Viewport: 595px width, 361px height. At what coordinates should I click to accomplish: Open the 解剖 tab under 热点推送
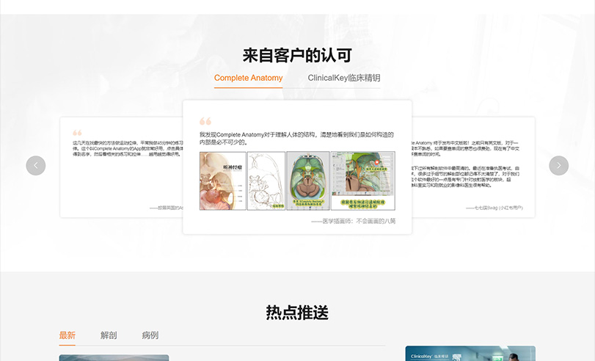(x=109, y=335)
